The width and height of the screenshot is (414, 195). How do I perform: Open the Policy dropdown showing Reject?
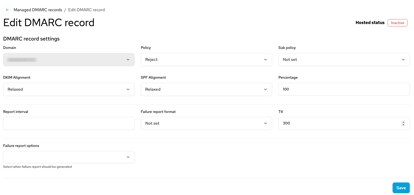[x=206, y=60]
